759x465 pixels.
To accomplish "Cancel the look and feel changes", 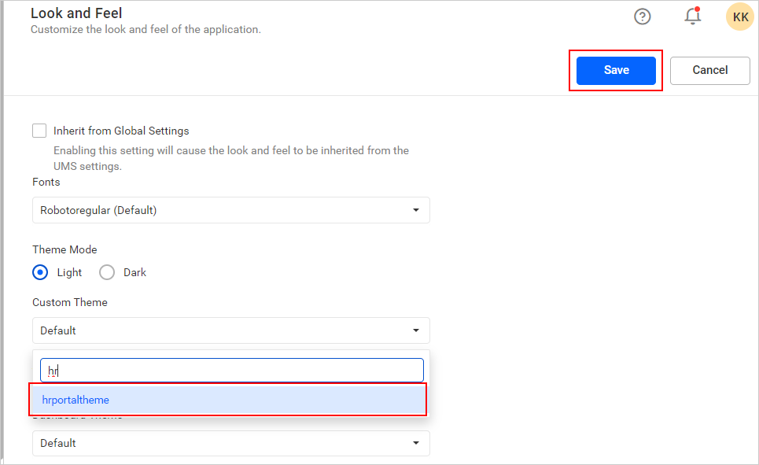I will click(x=709, y=70).
